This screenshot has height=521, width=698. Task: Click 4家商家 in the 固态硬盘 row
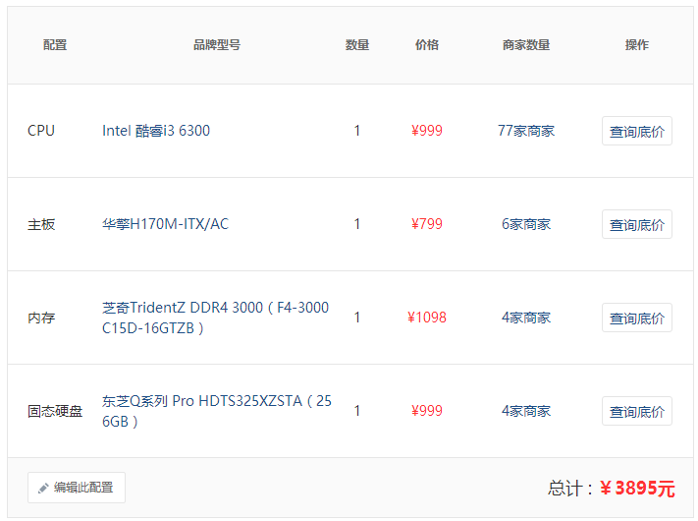(x=526, y=411)
